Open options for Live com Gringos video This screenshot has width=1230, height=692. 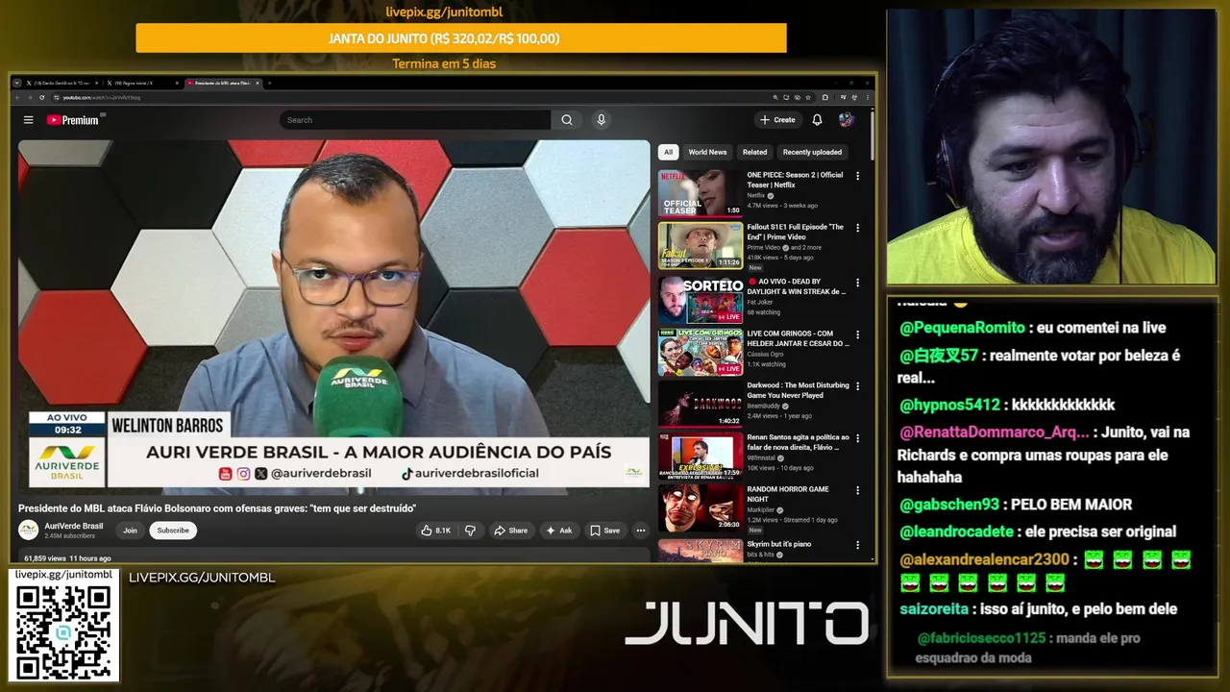tap(858, 334)
